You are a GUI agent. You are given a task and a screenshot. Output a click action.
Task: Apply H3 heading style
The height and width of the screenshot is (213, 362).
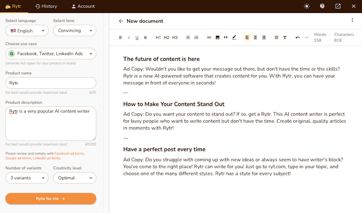175,38
